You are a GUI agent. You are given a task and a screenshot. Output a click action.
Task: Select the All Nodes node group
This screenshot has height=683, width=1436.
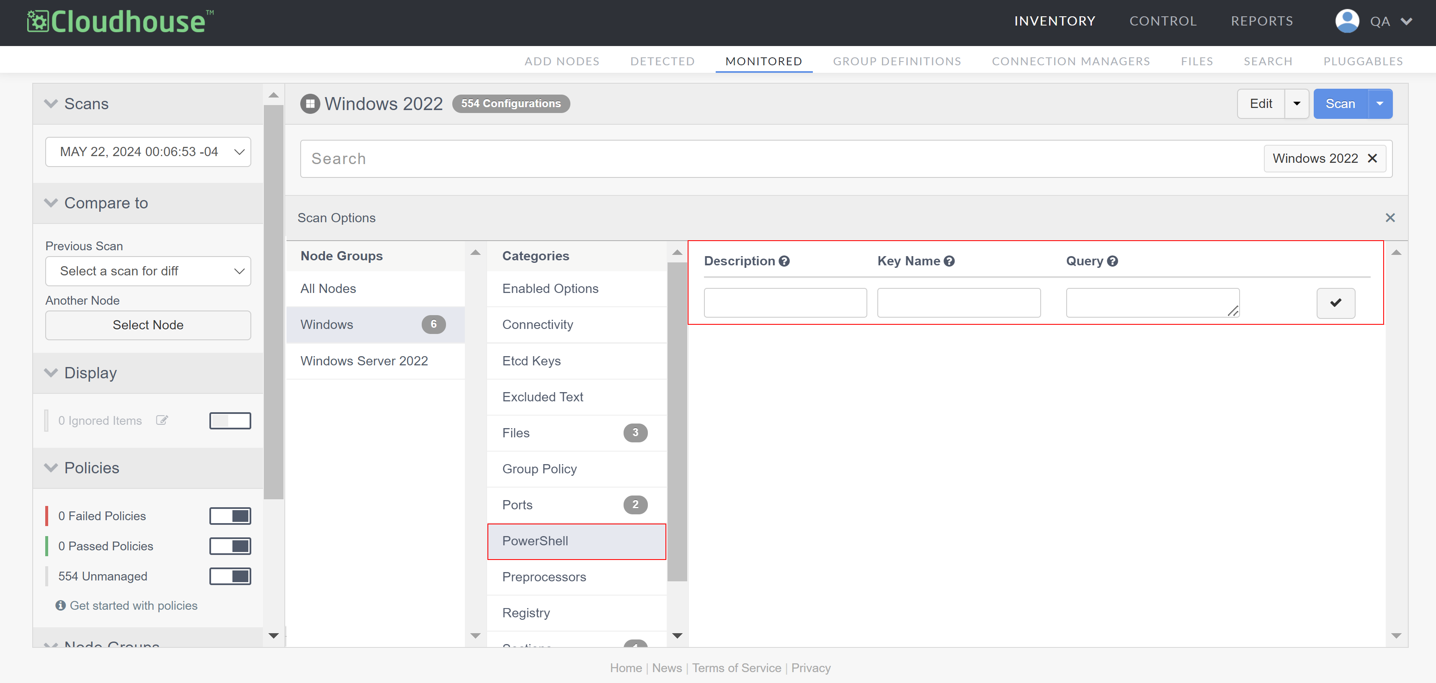376,289
